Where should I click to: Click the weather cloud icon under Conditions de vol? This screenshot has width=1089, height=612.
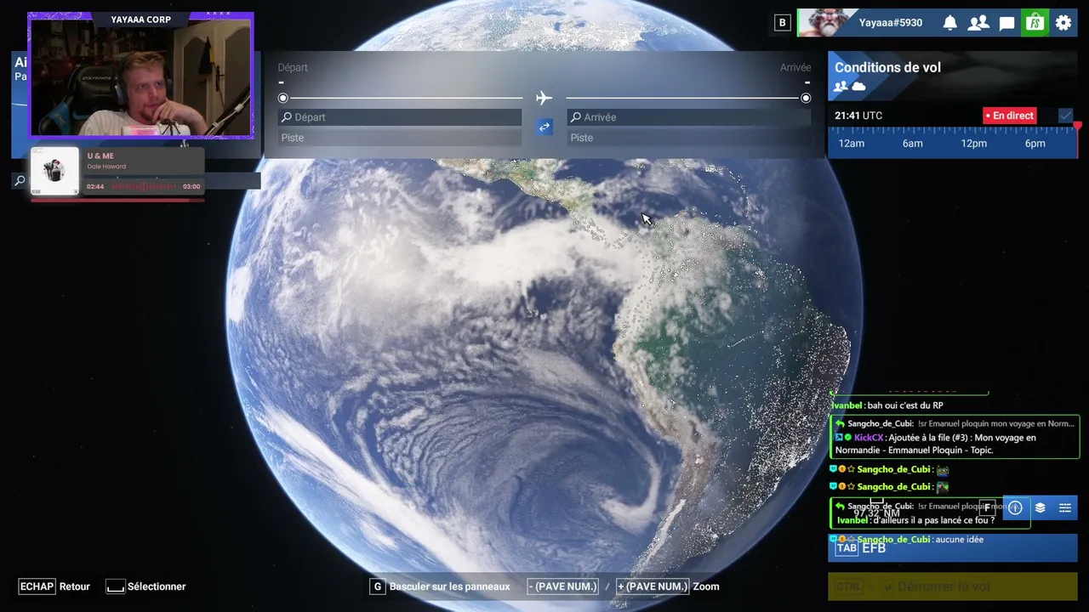(x=858, y=87)
